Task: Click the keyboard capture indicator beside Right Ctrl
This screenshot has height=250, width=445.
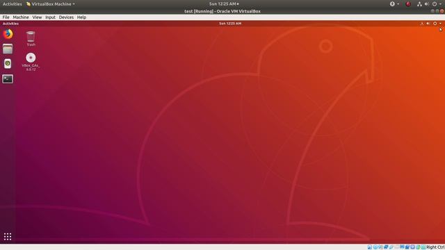Action: (423, 247)
